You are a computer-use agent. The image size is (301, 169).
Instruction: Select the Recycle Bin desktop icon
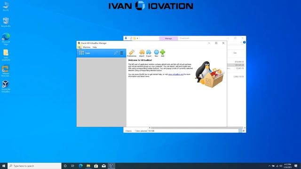(x=6, y=22)
